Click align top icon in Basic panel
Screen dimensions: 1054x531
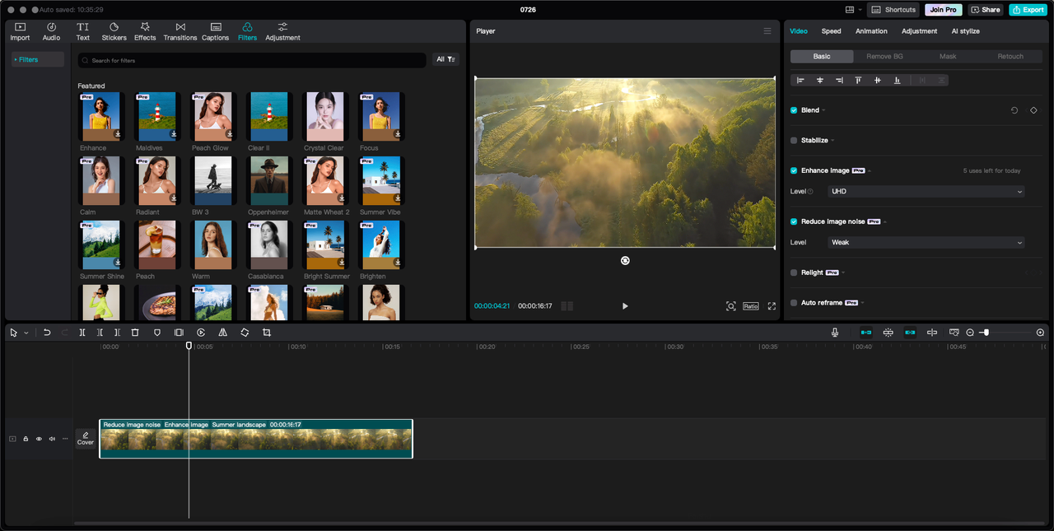[858, 80]
